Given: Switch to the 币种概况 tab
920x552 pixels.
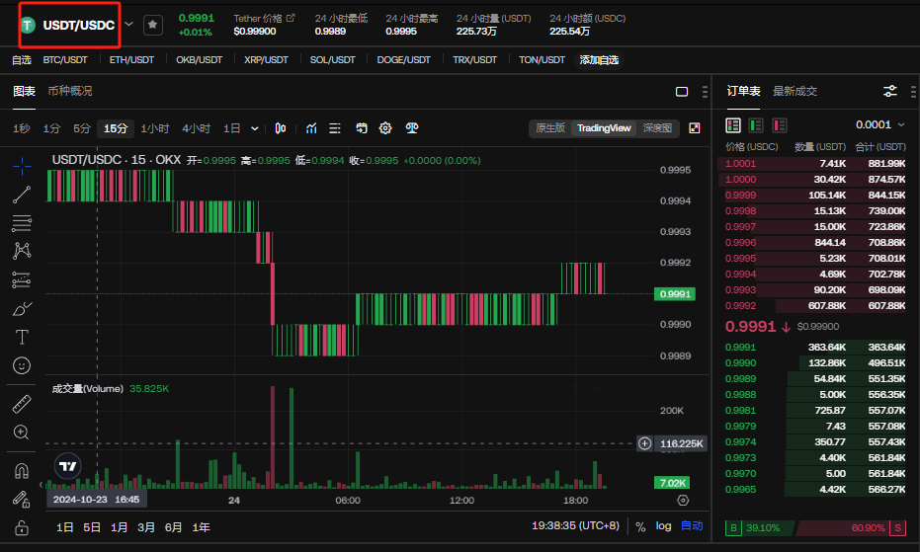Looking at the screenshot, I should tap(70, 91).
